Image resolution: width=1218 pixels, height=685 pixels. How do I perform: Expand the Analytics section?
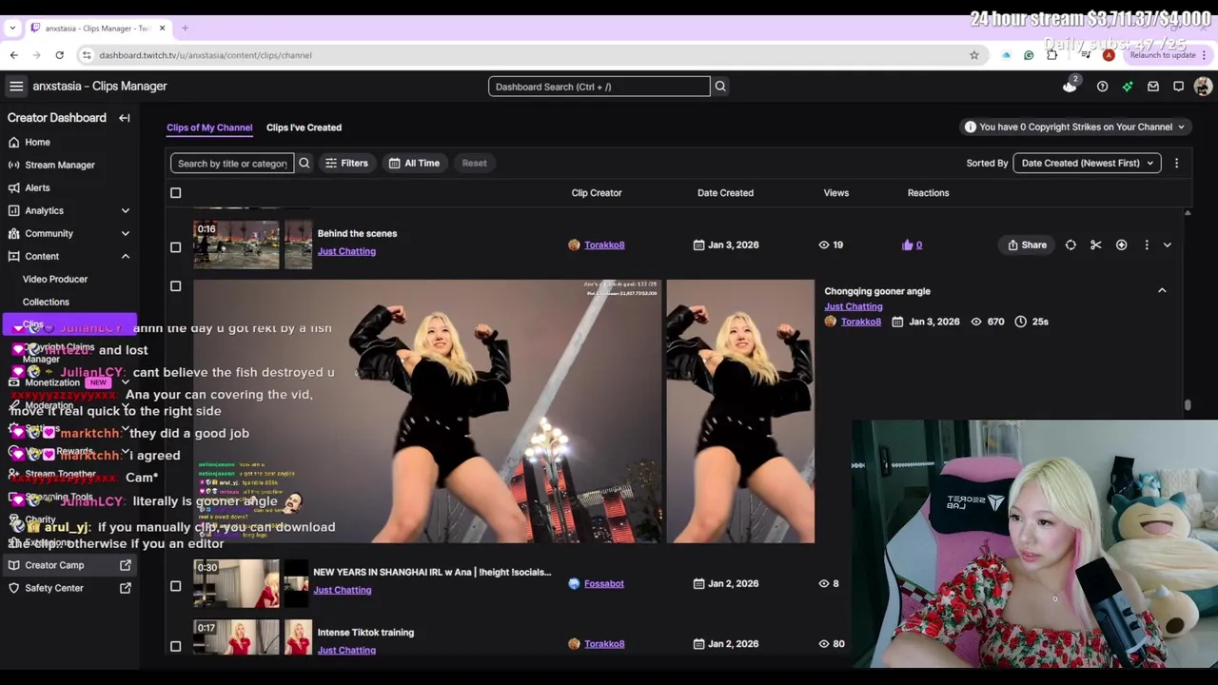[x=125, y=210]
